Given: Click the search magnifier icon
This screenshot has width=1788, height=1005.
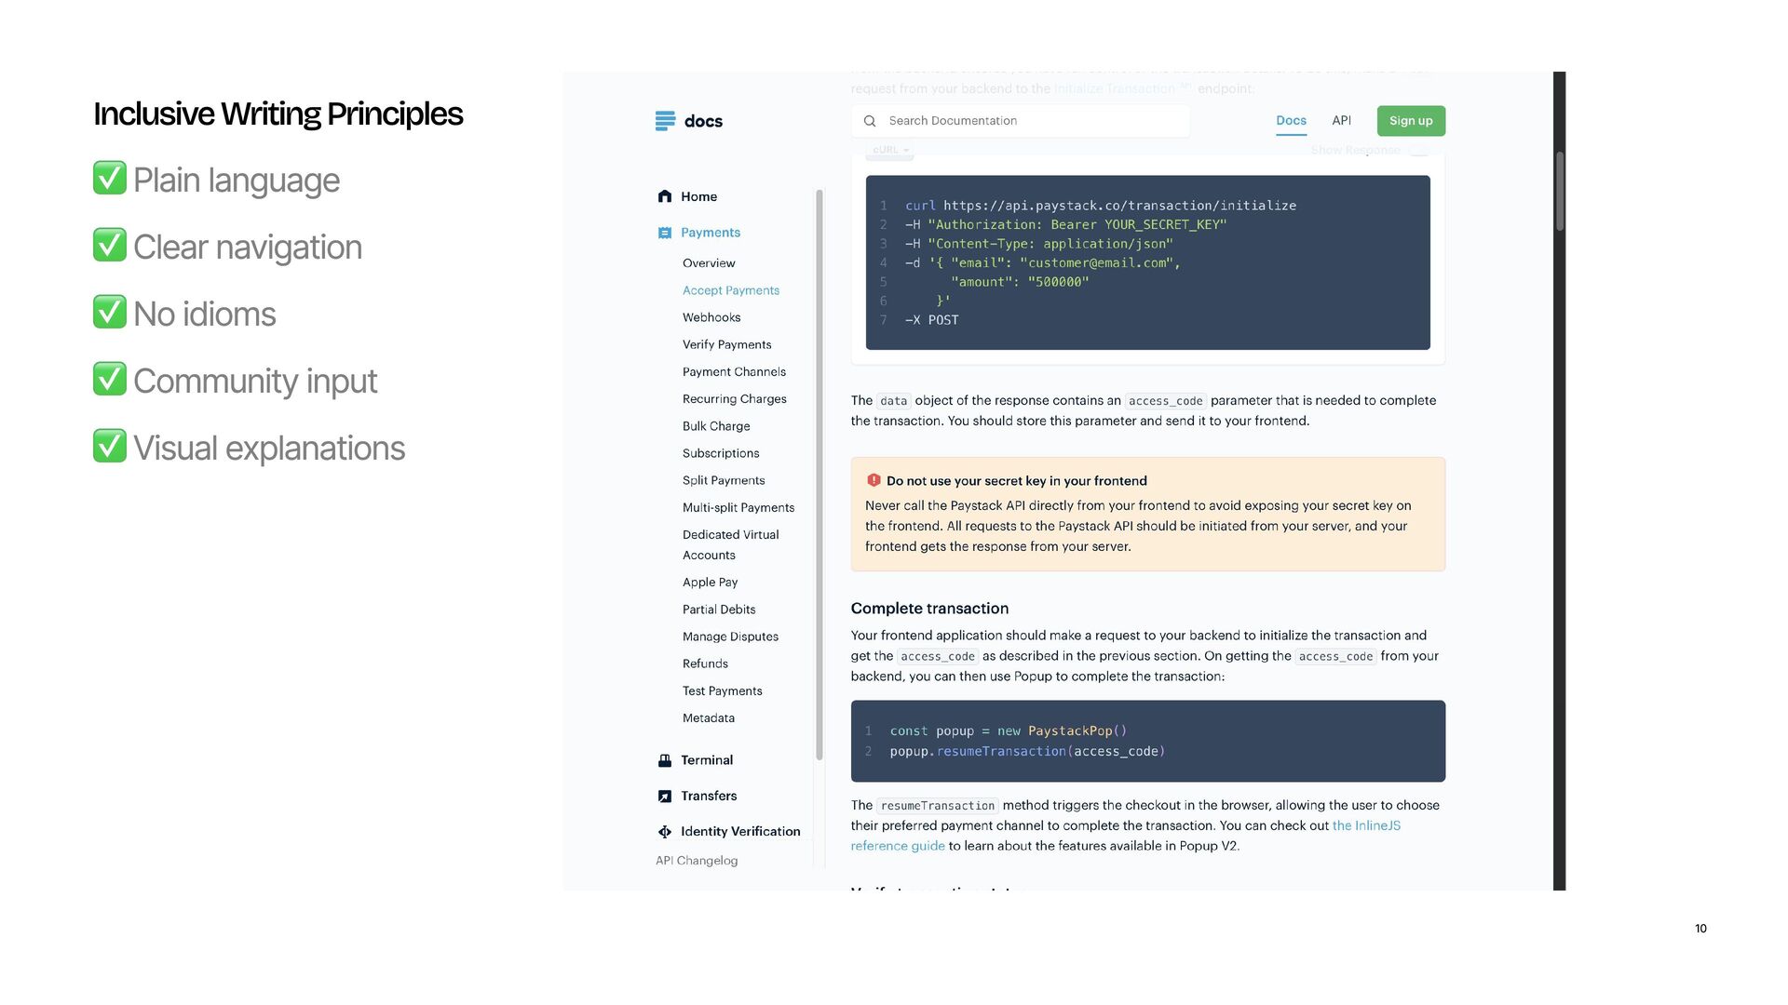Looking at the screenshot, I should (870, 121).
